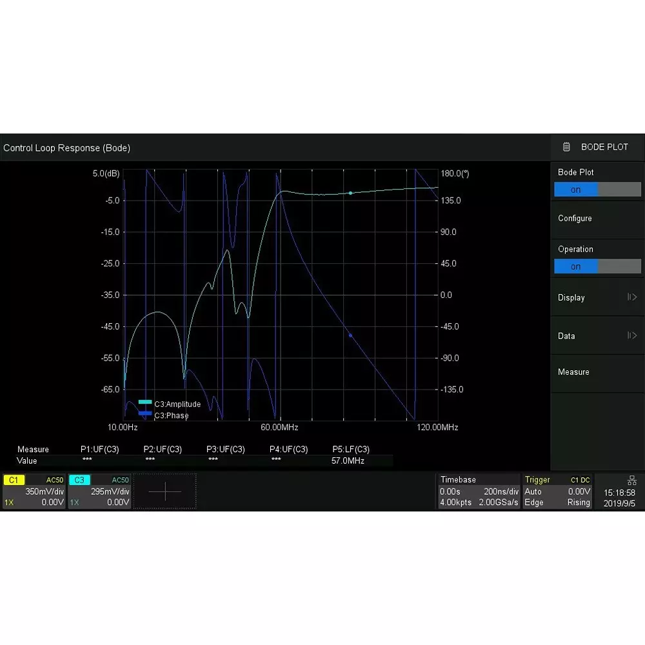This screenshot has height=645, width=645.
Task: Click the 120.00MHz stop frequency label
Action: (437, 427)
